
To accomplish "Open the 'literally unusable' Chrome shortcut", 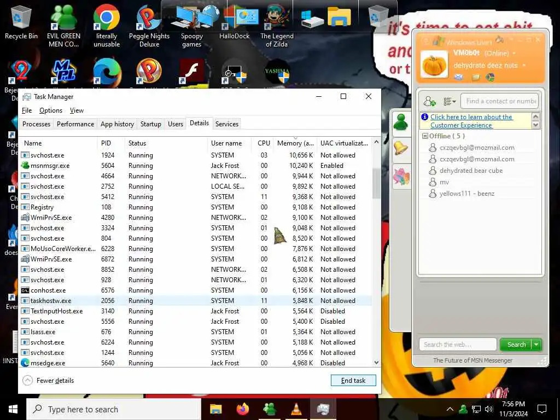I will point(107,26).
